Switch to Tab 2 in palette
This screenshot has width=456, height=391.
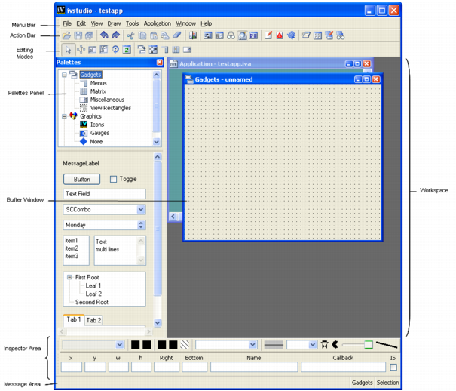[93, 320]
